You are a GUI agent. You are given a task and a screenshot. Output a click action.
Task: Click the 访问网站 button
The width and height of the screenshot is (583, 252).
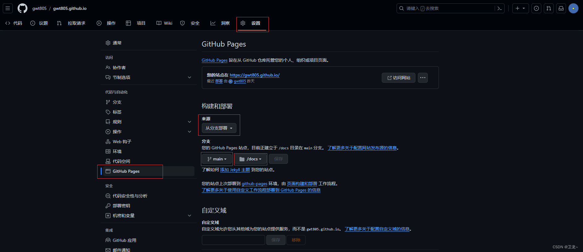click(x=398, y=78)
